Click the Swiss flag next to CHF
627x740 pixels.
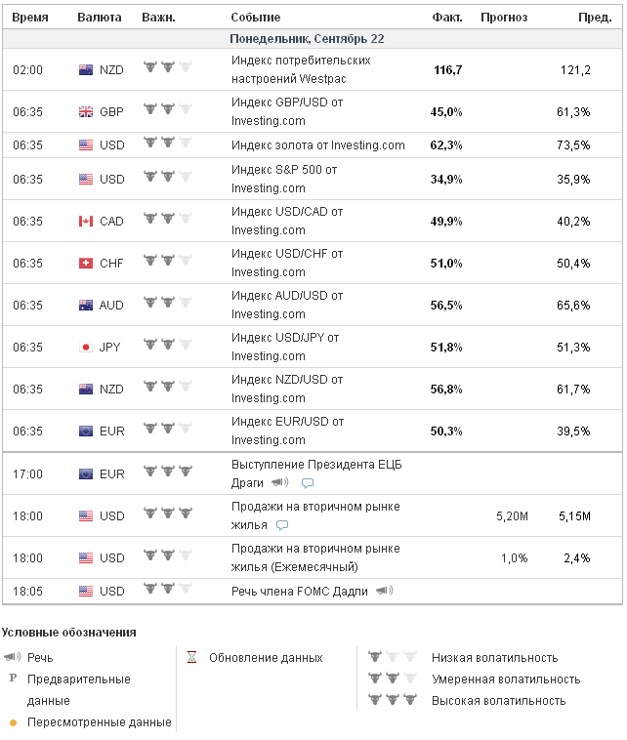point(85,264)
